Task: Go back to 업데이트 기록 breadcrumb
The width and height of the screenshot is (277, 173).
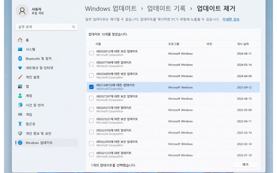Action: point(166,8)
